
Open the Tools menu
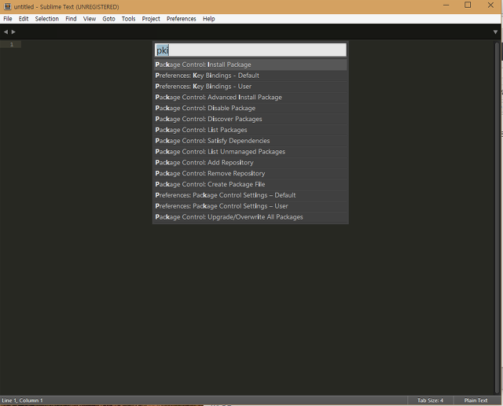point(128,19)
